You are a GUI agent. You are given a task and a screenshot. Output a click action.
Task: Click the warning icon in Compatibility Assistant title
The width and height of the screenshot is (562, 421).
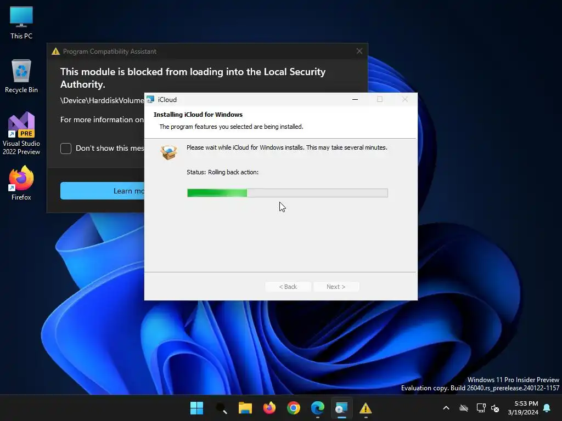click(x=55, y=51)
